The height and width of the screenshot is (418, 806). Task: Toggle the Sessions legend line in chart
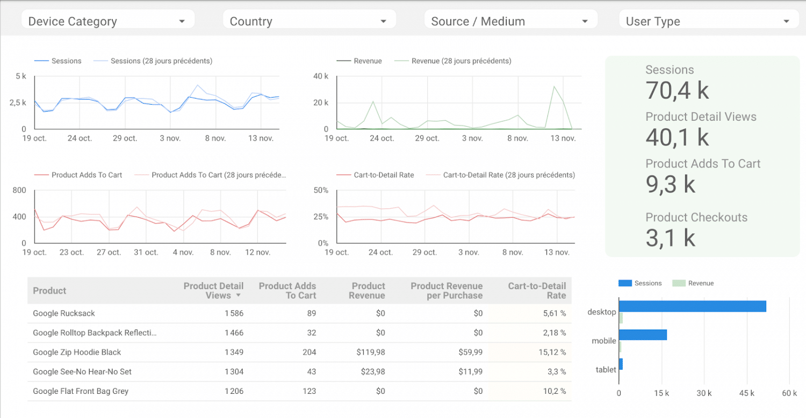pyautogui.click(x=59, y=61)
